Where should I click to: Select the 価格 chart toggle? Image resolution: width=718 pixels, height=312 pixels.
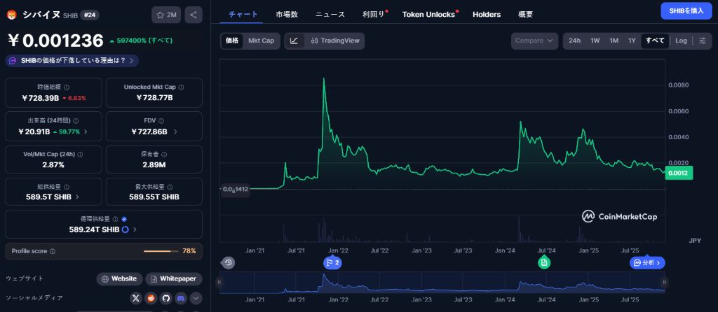(x=232, y=41)
